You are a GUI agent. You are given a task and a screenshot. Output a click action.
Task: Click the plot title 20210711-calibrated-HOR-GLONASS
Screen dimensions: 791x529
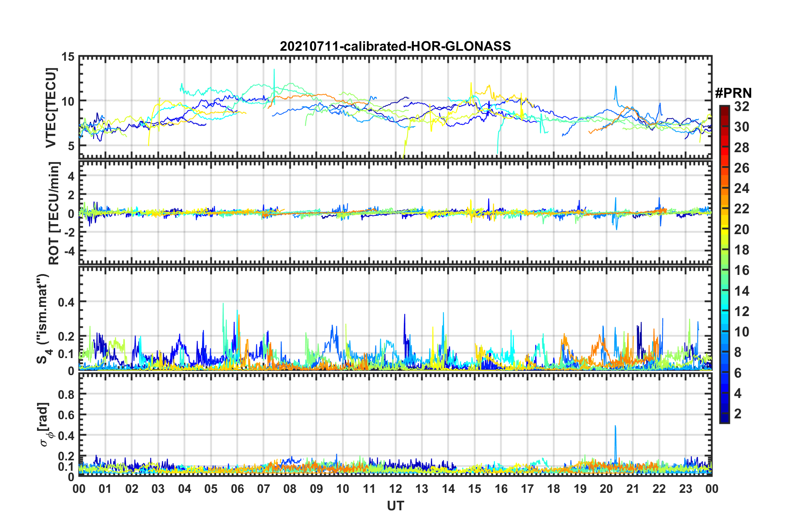395,46
